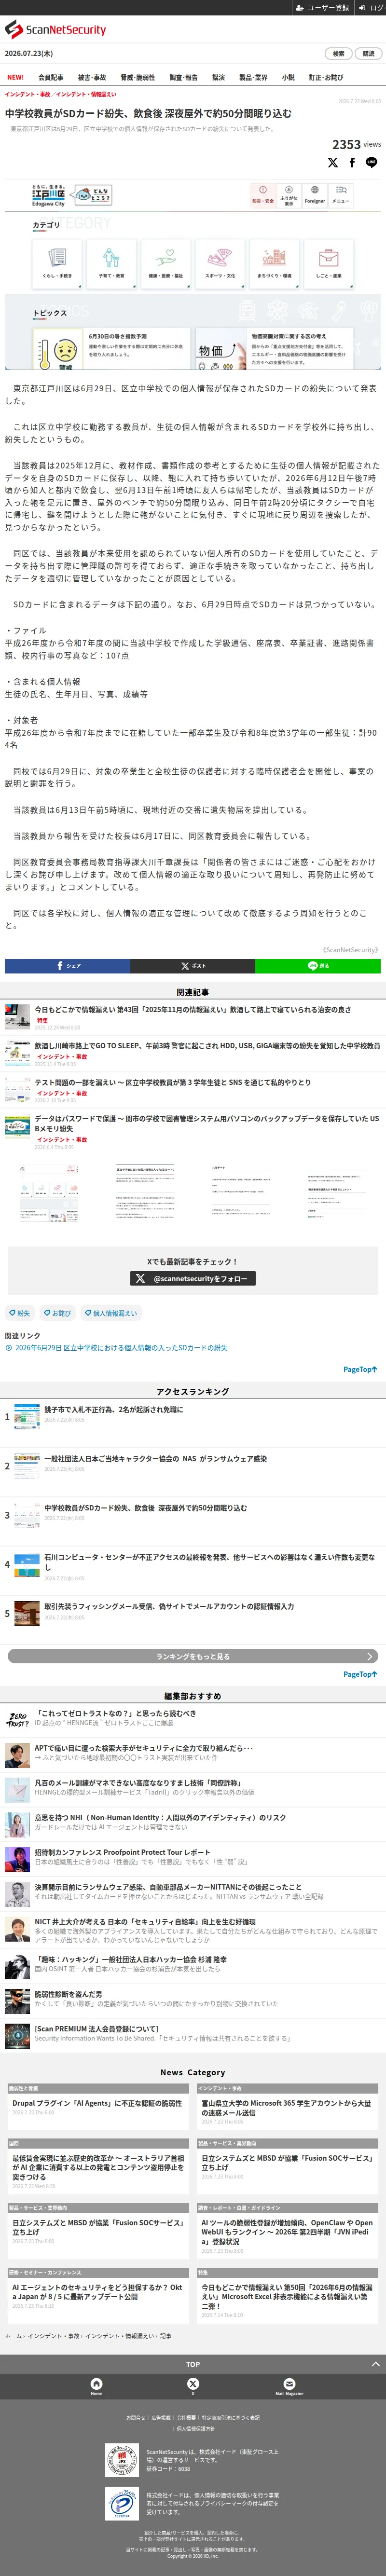Open the 健康・医療・福祉 category icon
The image size is (386, 2576).
[x=166, y=265]
